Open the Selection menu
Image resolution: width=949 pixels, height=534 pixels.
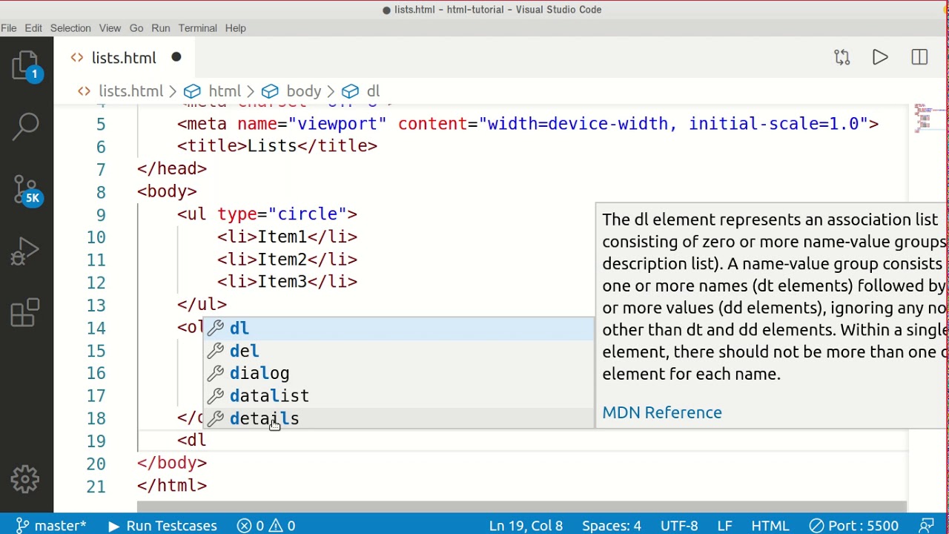[x=70, y=28]
